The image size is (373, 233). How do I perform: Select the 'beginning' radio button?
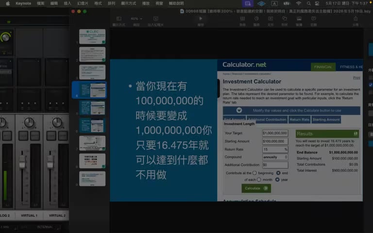254,173
